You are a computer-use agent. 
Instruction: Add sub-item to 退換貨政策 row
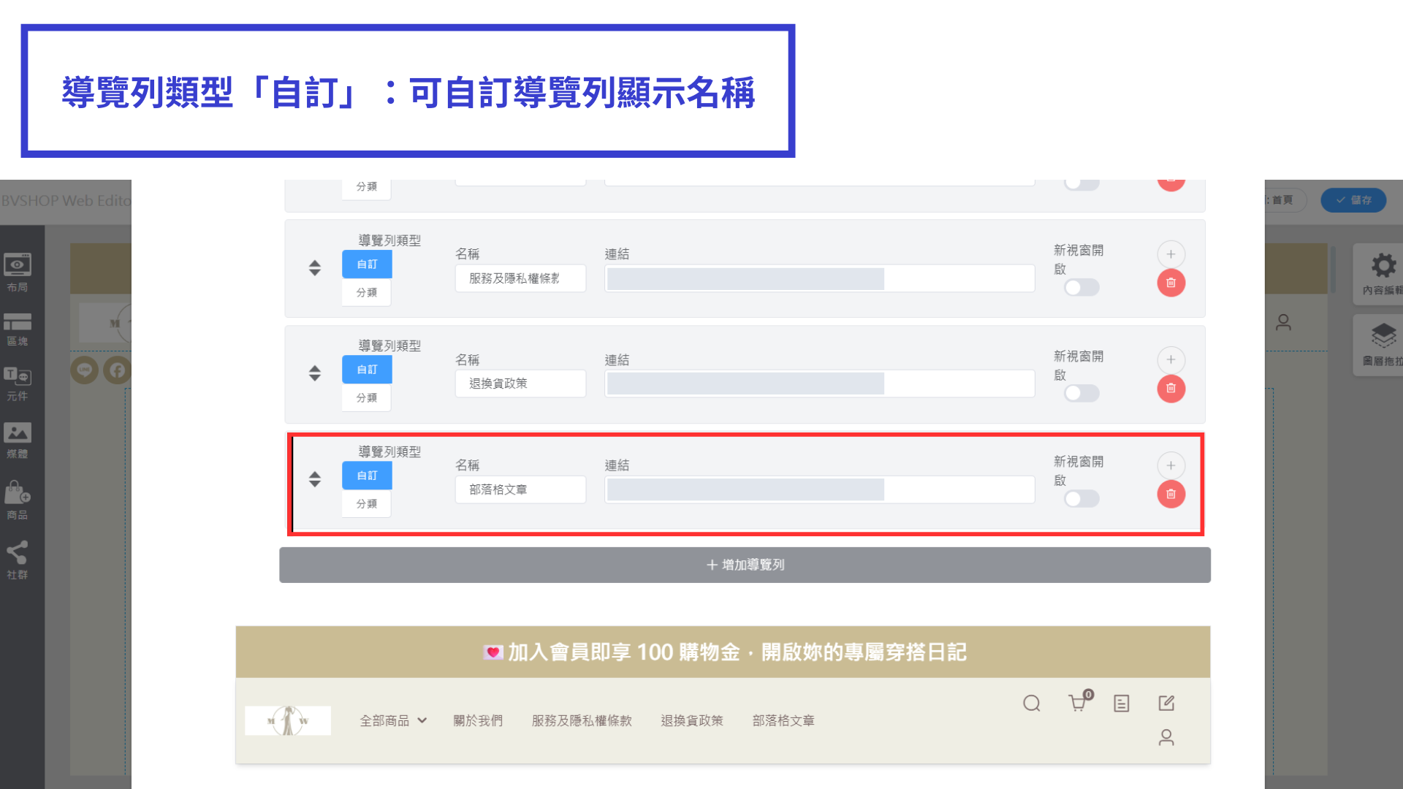click(1171, 359)
